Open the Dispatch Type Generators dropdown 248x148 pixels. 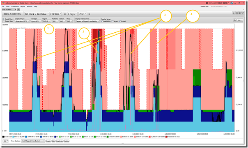(x=22, y=21)
